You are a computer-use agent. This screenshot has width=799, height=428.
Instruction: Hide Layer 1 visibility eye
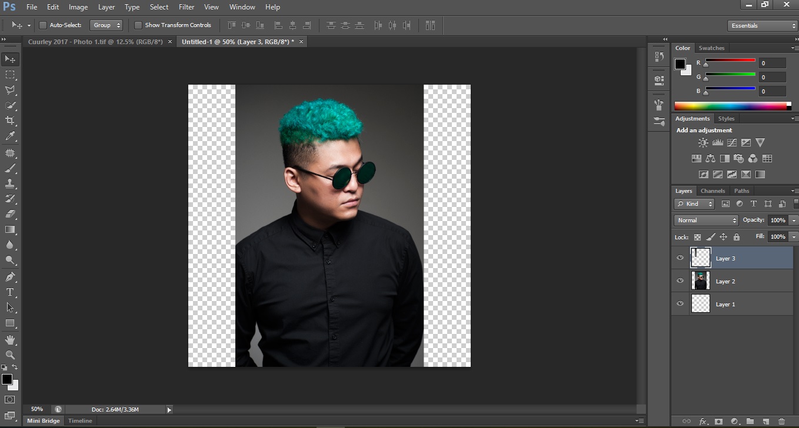(680, 304)
